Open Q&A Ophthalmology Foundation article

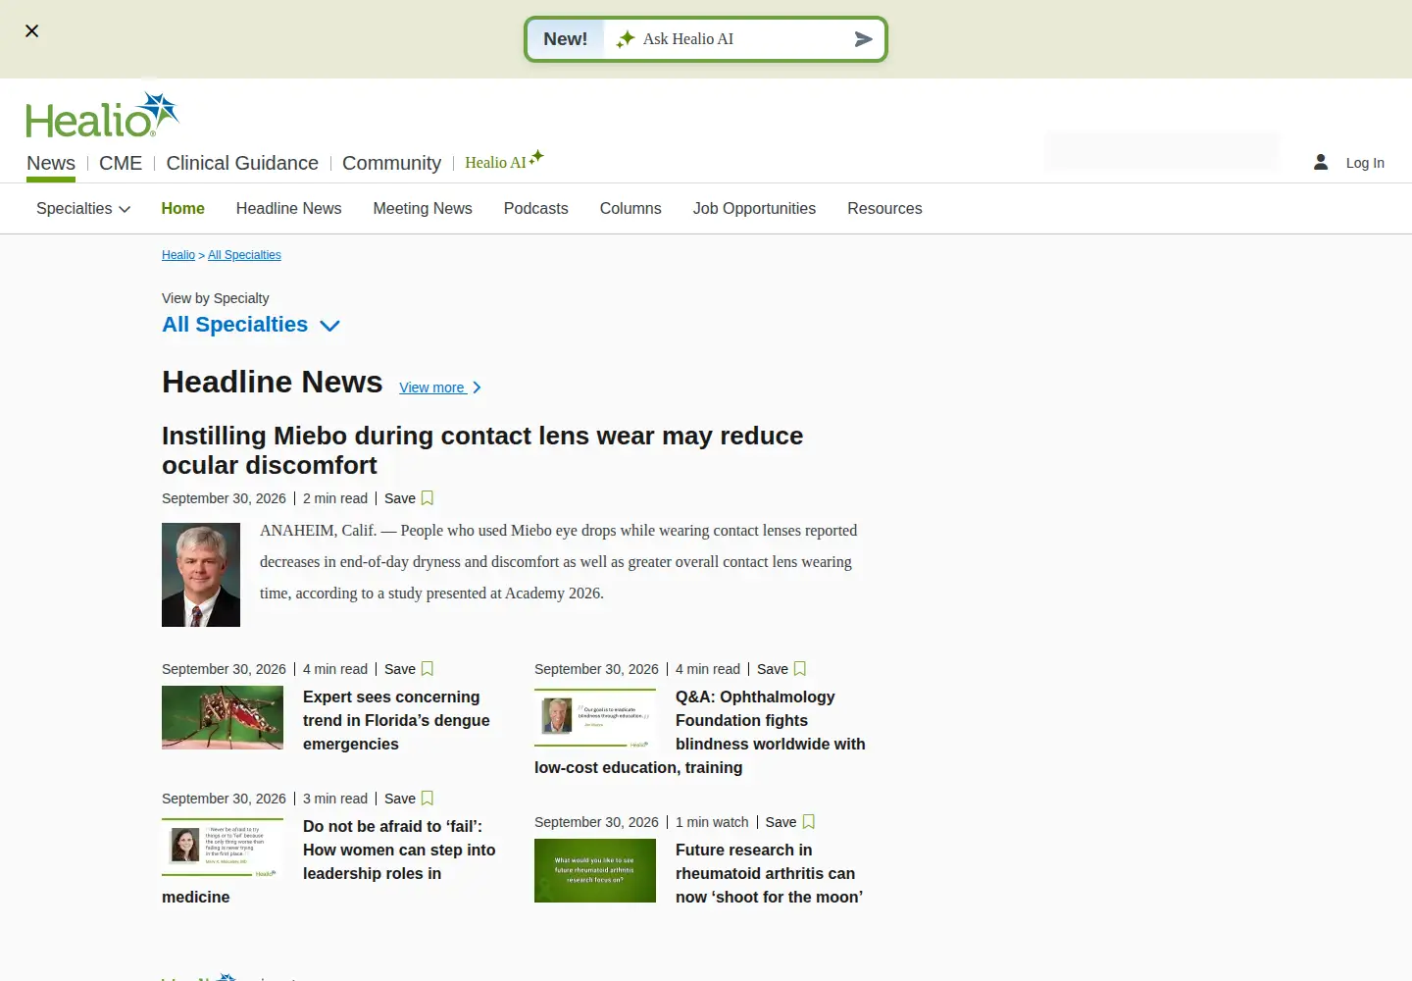click(x=700, y=732)
